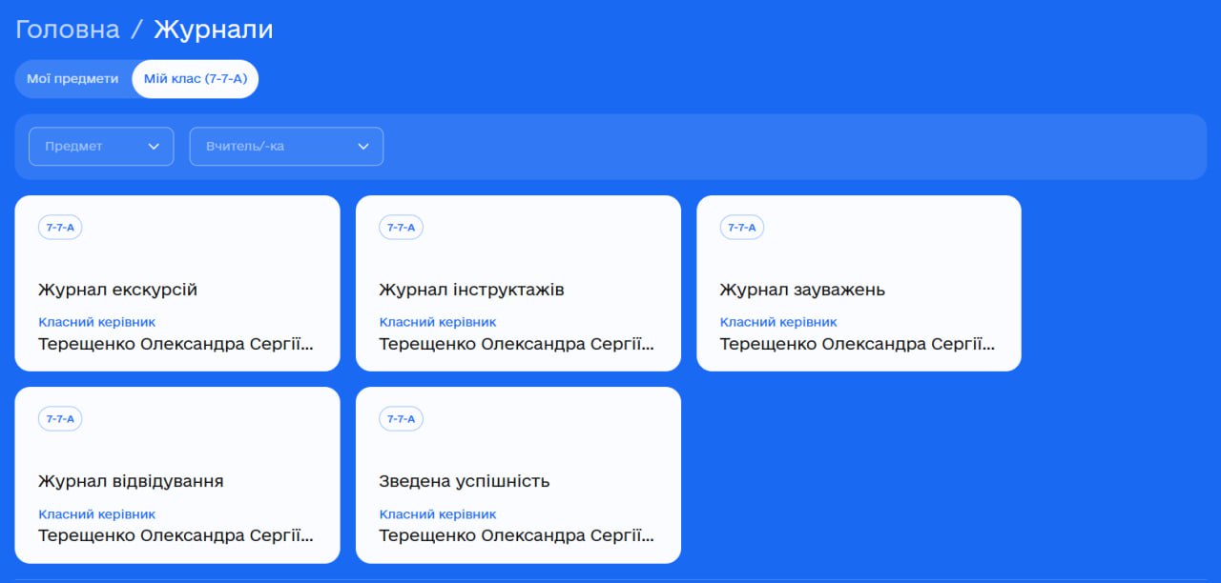
Task: Open the Журнал відвідування card
Action: tap(177, 474)
